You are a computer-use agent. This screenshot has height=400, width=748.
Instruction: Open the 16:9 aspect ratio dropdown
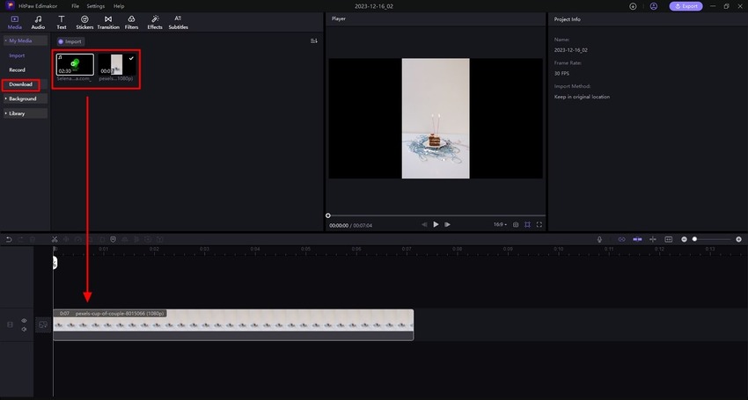click(x=500, y=224)
